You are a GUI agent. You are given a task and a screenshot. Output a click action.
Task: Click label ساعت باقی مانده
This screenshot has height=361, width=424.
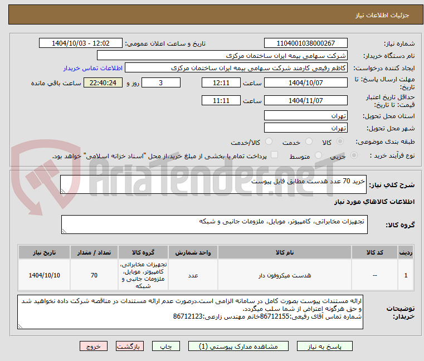(x=56, y=83)
